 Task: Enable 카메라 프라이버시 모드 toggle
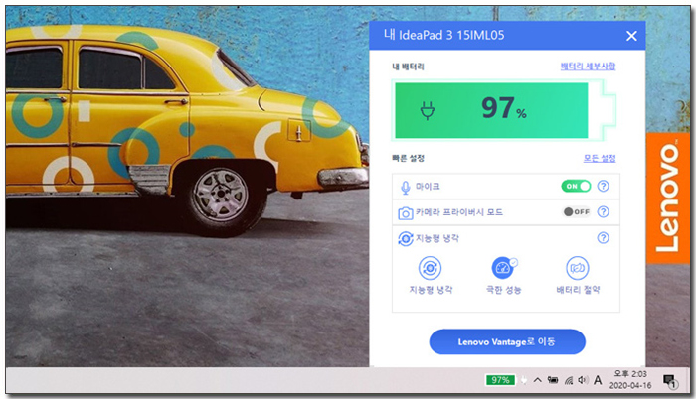pos(576,212)
